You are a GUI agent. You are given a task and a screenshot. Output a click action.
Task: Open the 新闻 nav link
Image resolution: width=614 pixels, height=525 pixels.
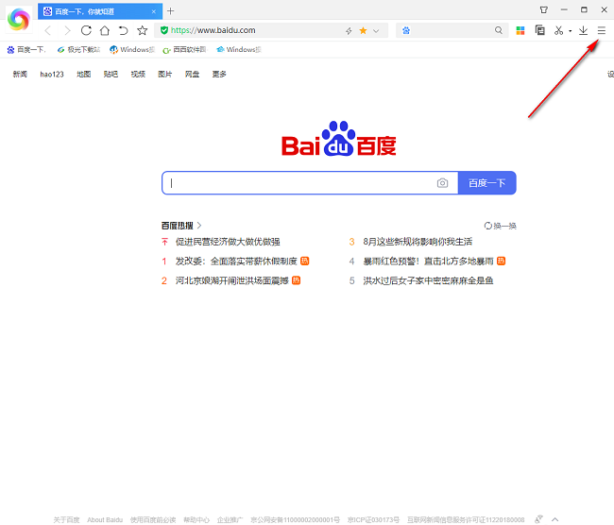[20, 74]
